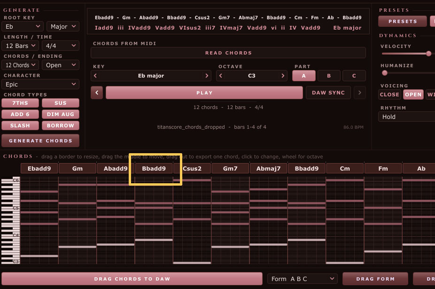Click Read Chords from MIDI

point(228,53)
